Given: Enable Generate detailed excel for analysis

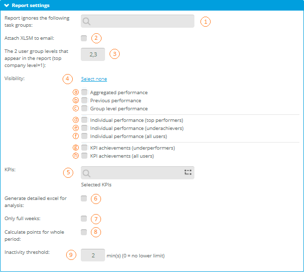Looking at the screenshot, I should click(x=84, y=198).
